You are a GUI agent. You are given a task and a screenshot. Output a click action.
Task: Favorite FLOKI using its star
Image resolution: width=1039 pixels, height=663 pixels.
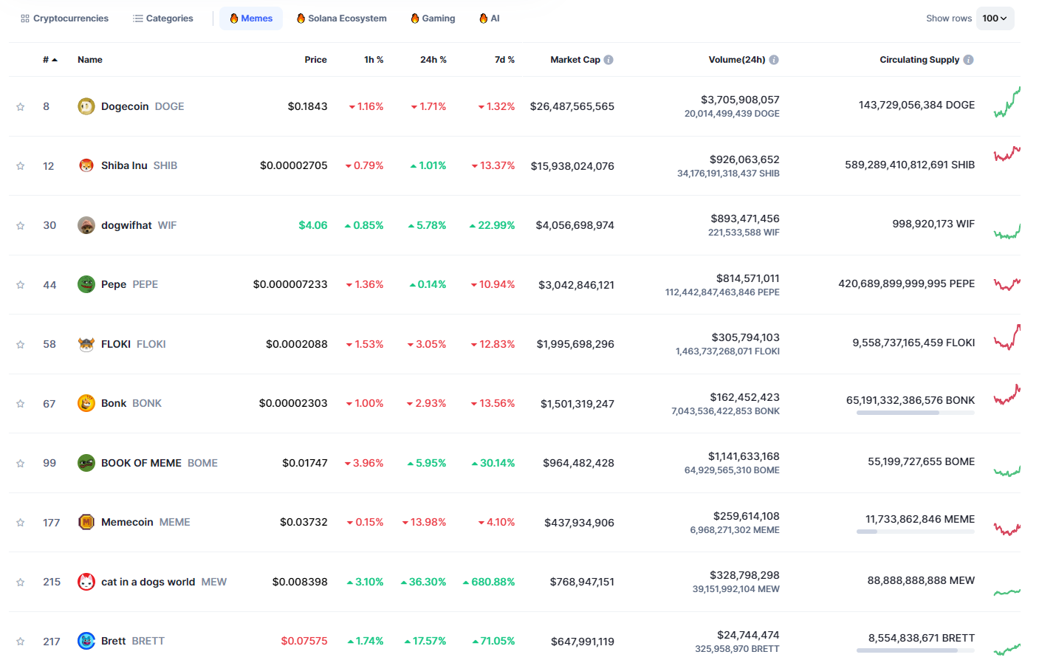click(x=21, y=345)
